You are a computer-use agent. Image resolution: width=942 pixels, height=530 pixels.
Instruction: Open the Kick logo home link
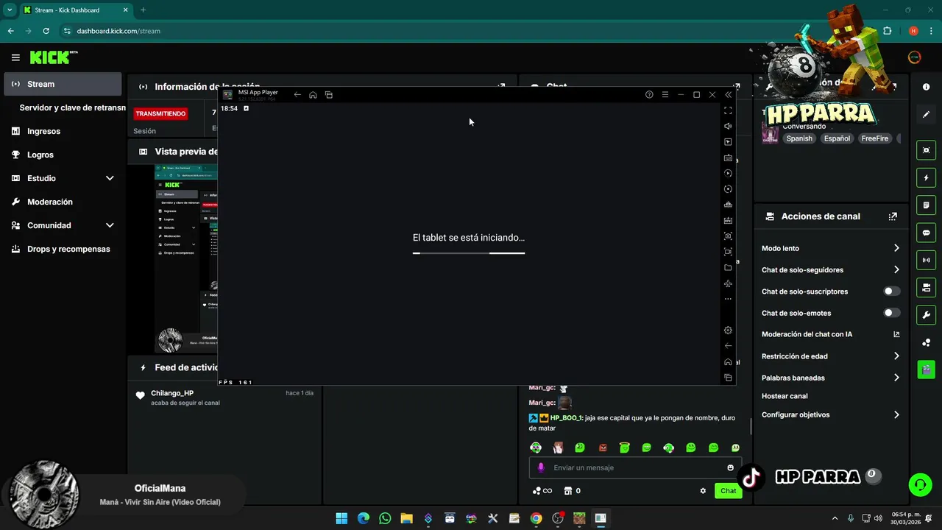pyautogui.click(x=53, y=57)
